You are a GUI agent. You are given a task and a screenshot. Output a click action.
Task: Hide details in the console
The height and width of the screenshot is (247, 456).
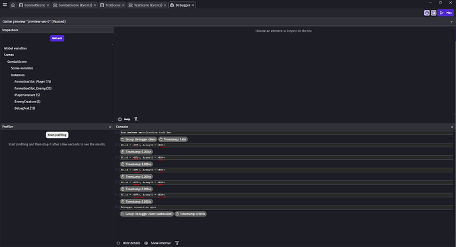point(129,243)
